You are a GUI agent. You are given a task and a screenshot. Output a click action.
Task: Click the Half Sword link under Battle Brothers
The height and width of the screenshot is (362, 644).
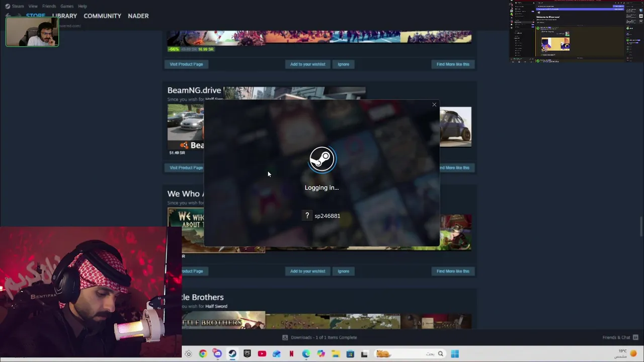(x=216, y=306)
